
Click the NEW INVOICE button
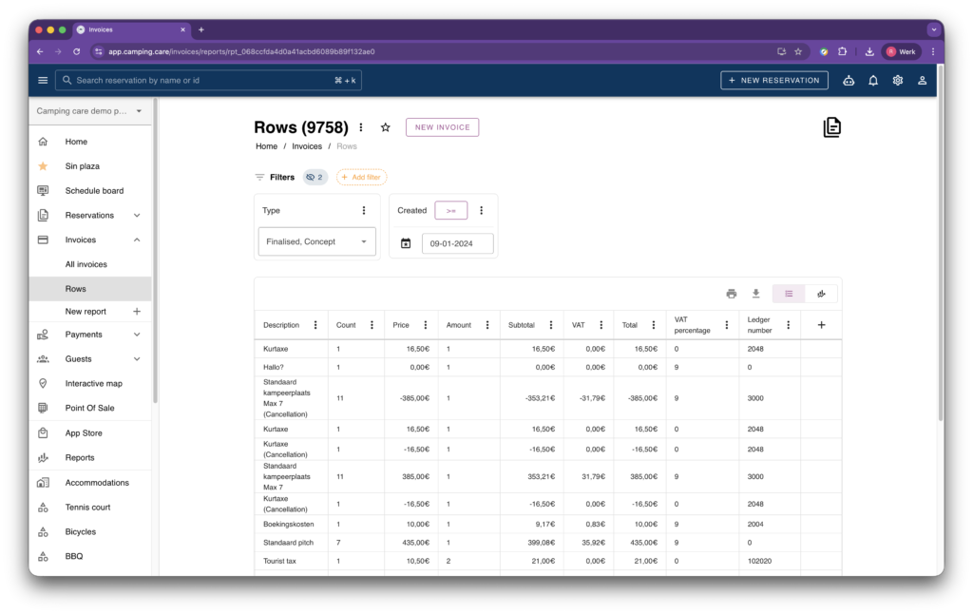(x=442, y=127)
